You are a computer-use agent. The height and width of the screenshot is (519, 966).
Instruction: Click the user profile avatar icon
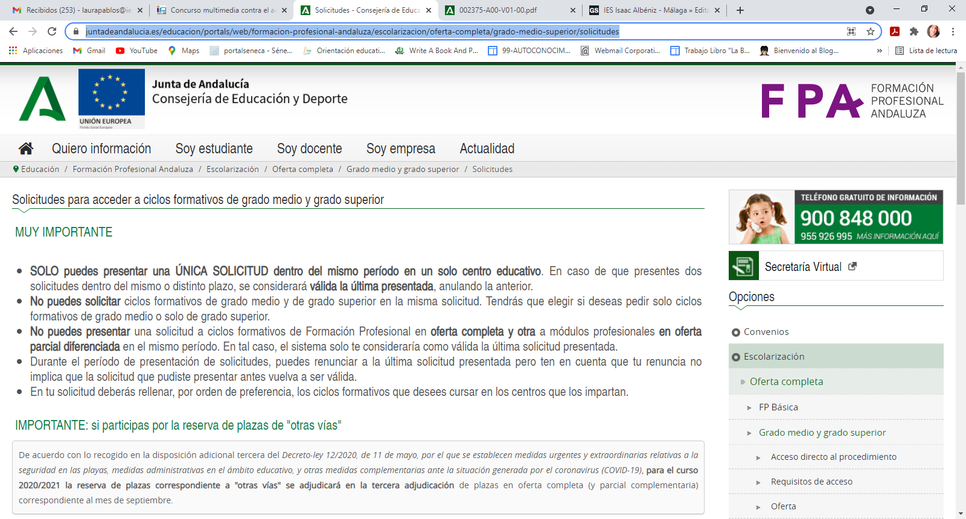tap(933, 31)
